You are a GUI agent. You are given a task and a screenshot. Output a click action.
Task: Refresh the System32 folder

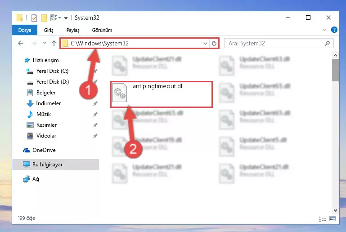click(214, 44)
